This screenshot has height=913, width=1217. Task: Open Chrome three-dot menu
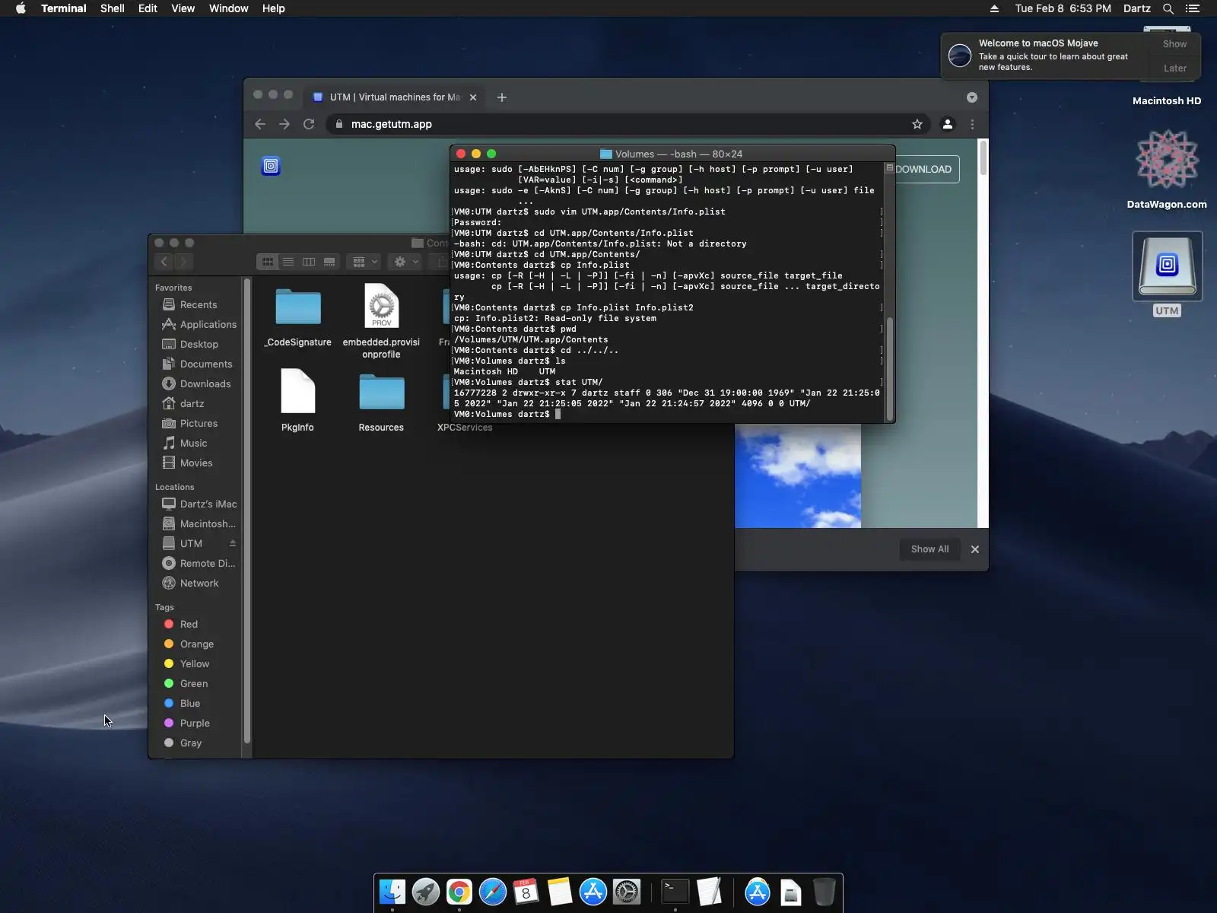pyautogui.click(x=972, y=124)
